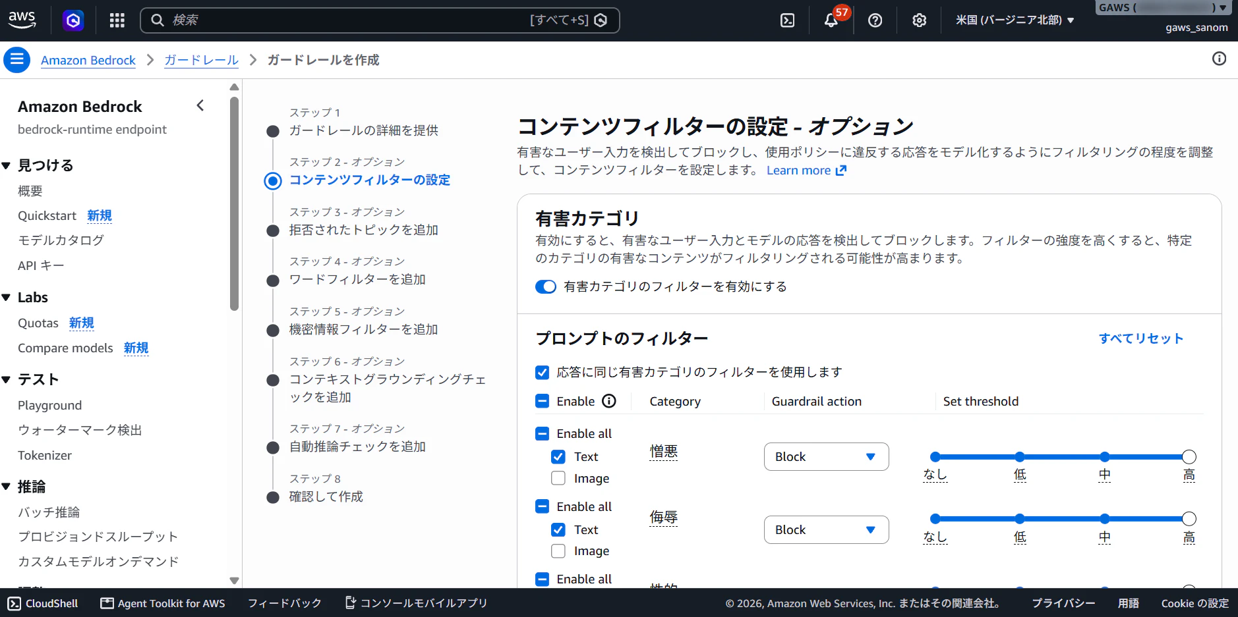Click the search magnifier icon
Viewport: 1238px width, 617px height.
(158, 20)
